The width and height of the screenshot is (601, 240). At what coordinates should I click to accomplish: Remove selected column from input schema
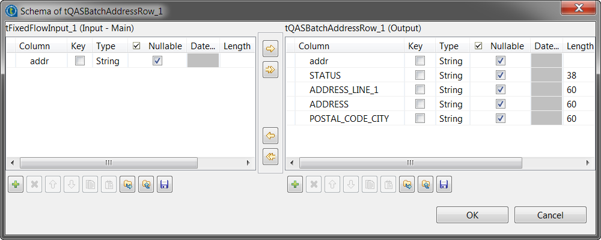pos(34,184)
